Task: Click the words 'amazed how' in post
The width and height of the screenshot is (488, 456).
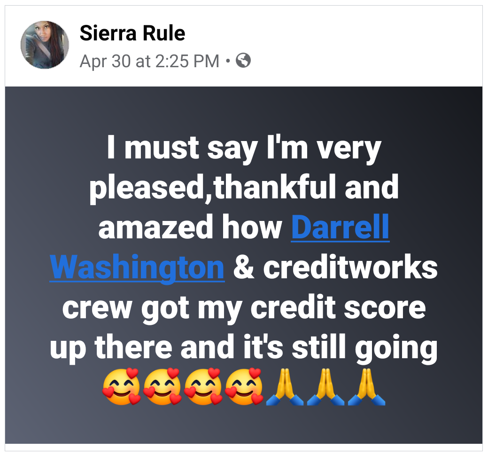Action: pos(190,228)
